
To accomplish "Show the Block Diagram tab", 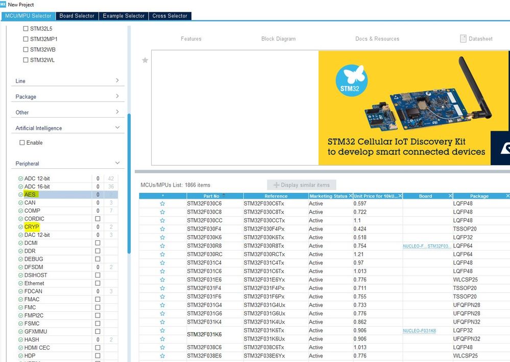I will pos(278,39).
